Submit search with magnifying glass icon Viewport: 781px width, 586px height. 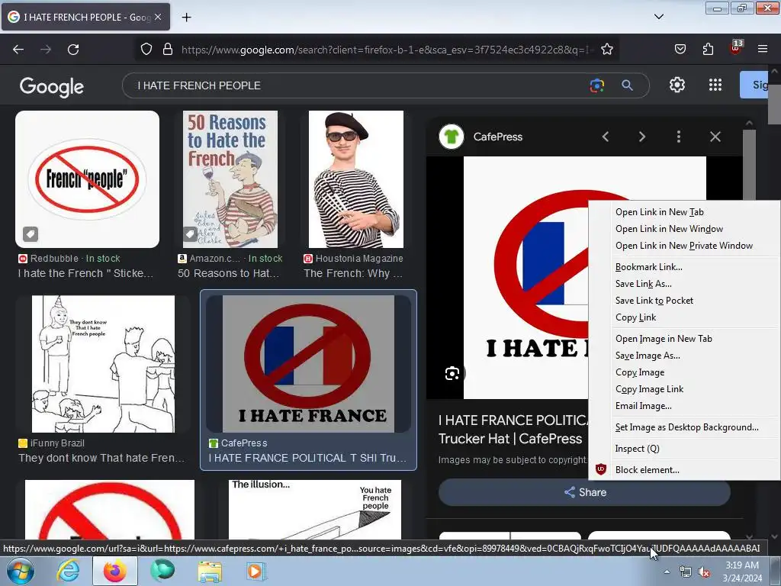[x=627, y=85]
